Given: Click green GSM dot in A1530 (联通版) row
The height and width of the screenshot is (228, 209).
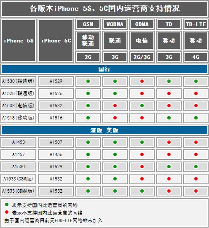Looking at the screenshot, I should [88, 81].
